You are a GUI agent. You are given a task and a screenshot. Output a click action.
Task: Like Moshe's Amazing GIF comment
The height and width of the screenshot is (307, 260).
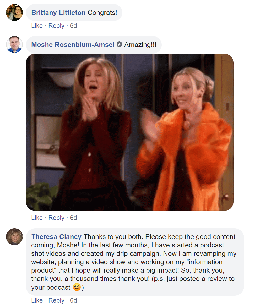point(37,218)
